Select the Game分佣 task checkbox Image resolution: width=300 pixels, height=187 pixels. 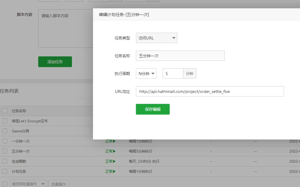[5, 131]
